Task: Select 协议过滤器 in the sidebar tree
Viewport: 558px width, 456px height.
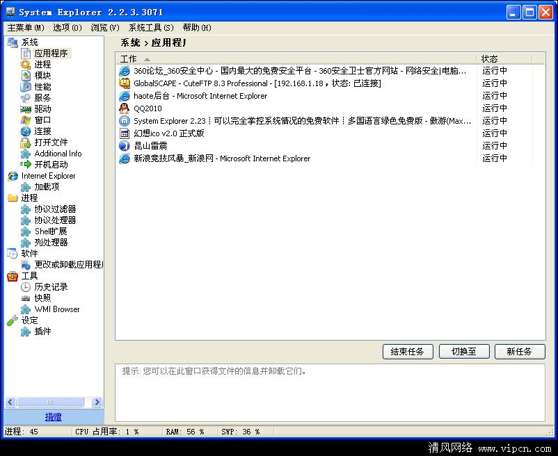Action: [55, 209]
